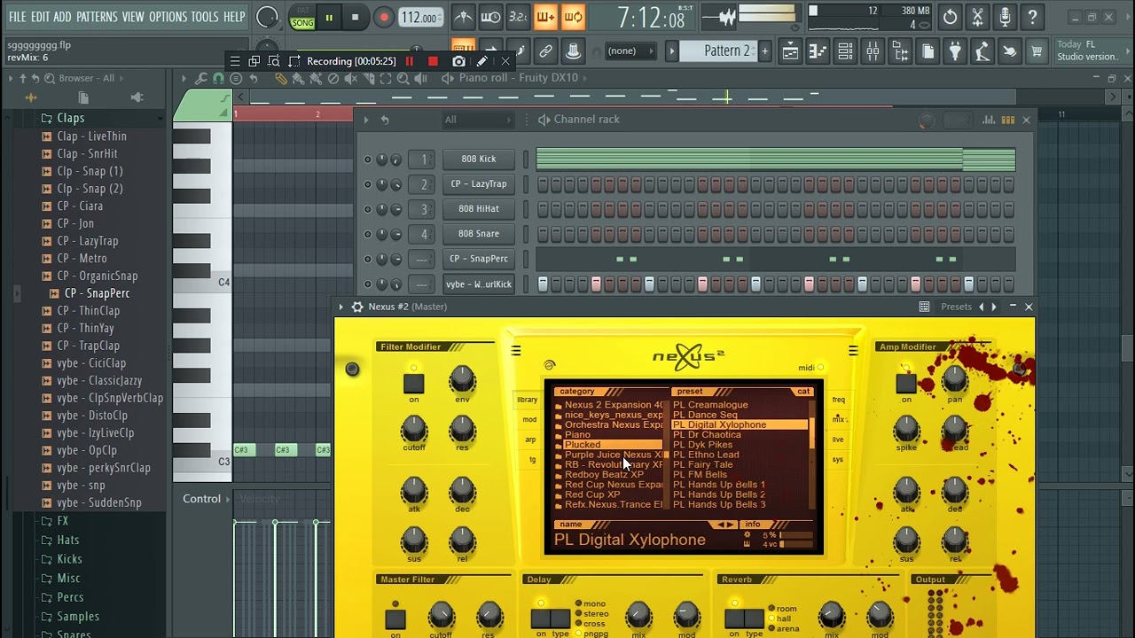Click the screenshot camera icon in the recording bar
Viewport: 1135px width, 638px height.
pos(458,61)
